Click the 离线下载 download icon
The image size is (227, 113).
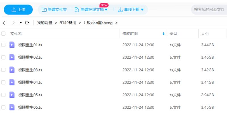120,10
